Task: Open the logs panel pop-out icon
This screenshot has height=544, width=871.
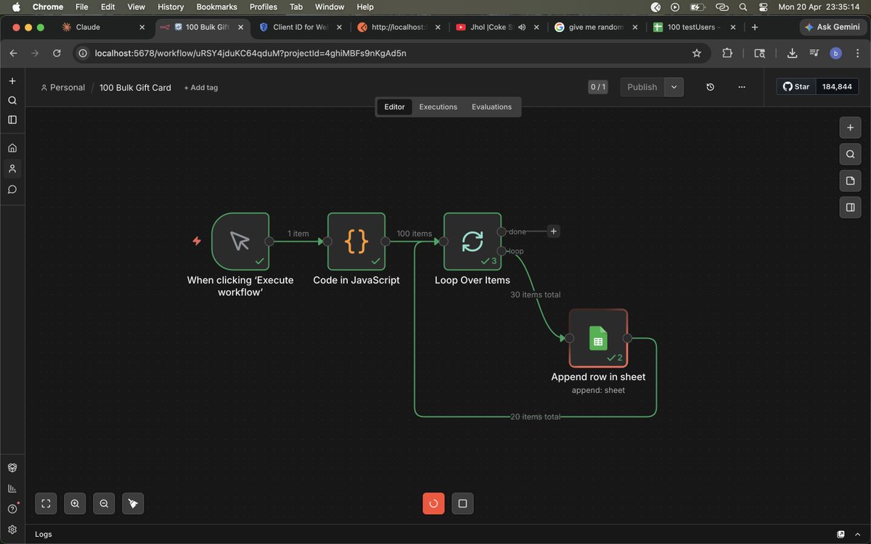Action: click(841, 534)
